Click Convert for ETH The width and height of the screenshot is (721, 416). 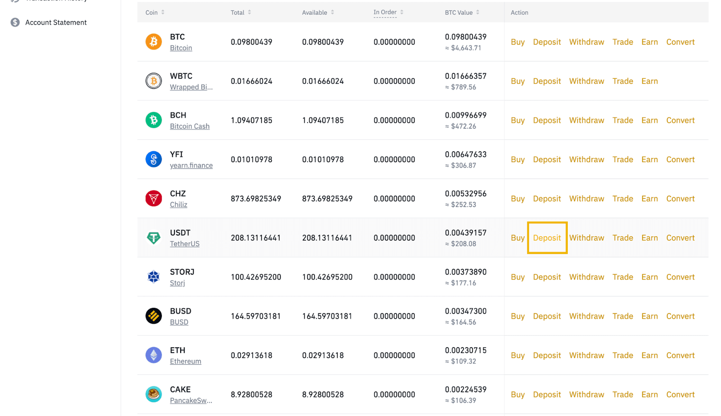680,355
